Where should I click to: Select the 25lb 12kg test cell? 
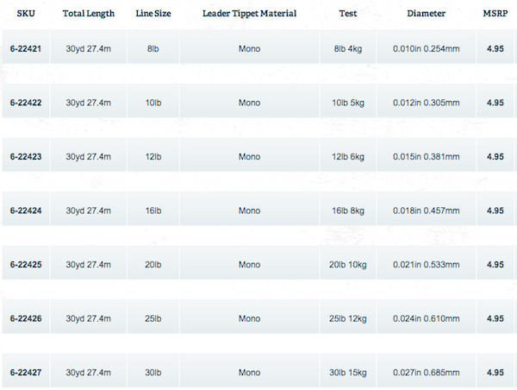coord(348,318)
